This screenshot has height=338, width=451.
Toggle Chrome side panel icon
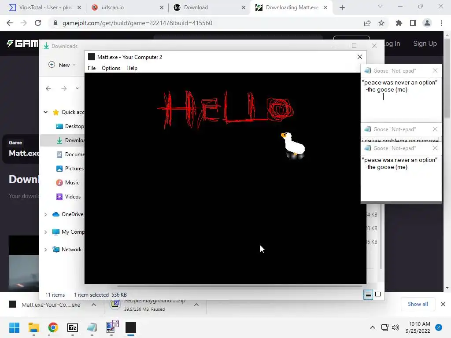[x=413, y=23]
